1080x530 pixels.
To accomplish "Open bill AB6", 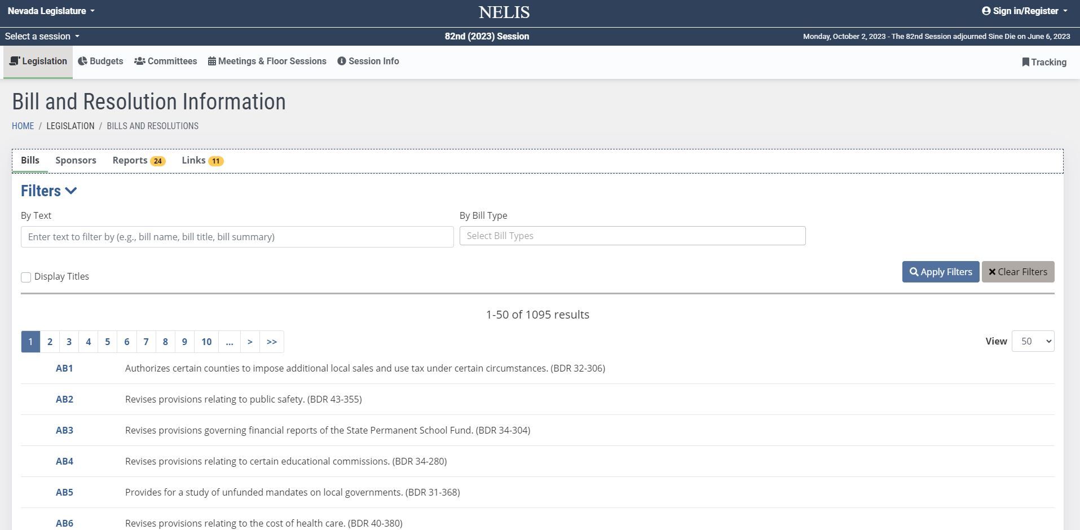I will coord(64,523).
